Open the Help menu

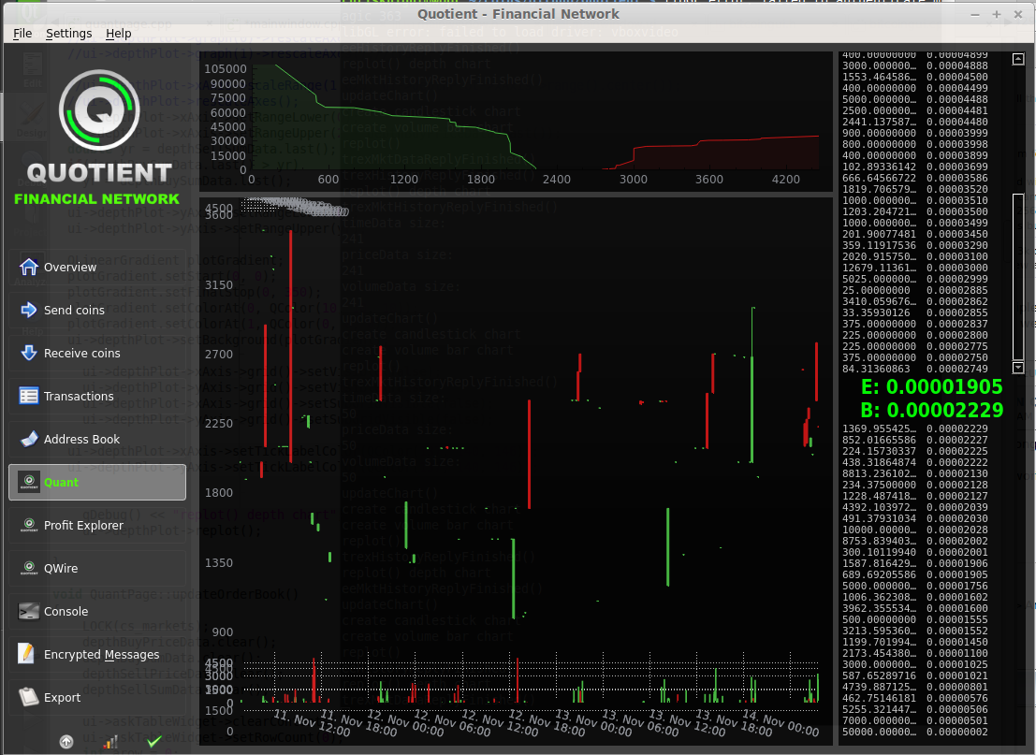pyautogui.click(x=118, y=33)
